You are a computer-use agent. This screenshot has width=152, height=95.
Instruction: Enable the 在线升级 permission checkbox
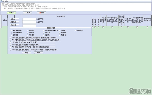tap(60, 35)
